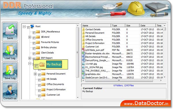Click the Excel icon of graphdata.xlsx

click(84, 74)
